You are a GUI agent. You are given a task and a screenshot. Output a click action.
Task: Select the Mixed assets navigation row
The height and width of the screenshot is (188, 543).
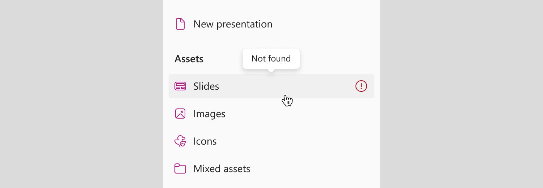coord(271,168)
